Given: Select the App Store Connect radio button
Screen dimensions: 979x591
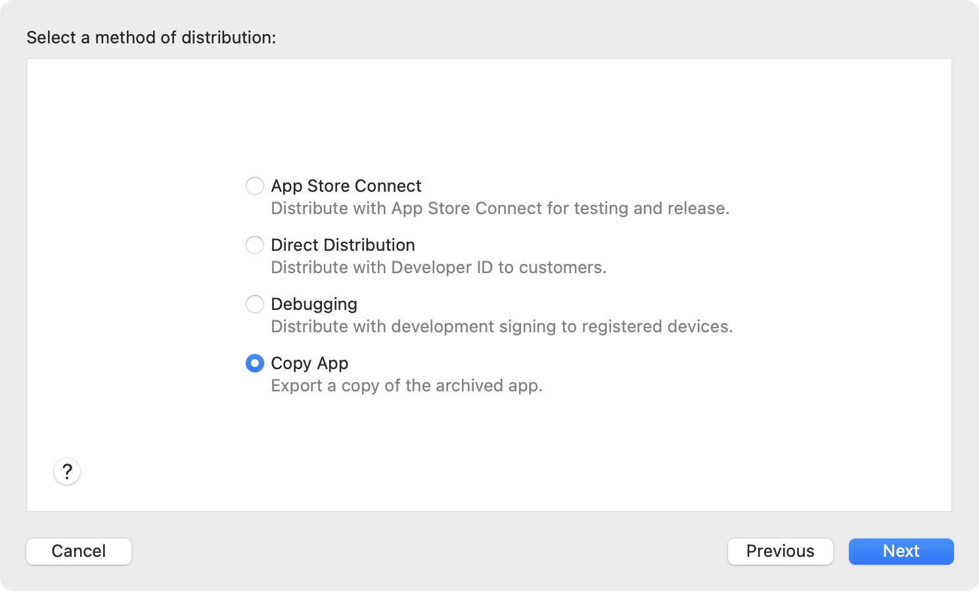Looking at the screenshot, I should coord(255,186).
